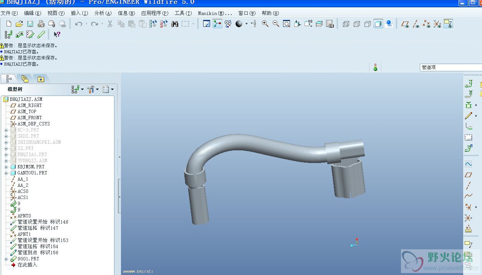Click the fitting insert icon in the right toolbar
This screenshot has width=482, height=275.
(x=468, y=105)
